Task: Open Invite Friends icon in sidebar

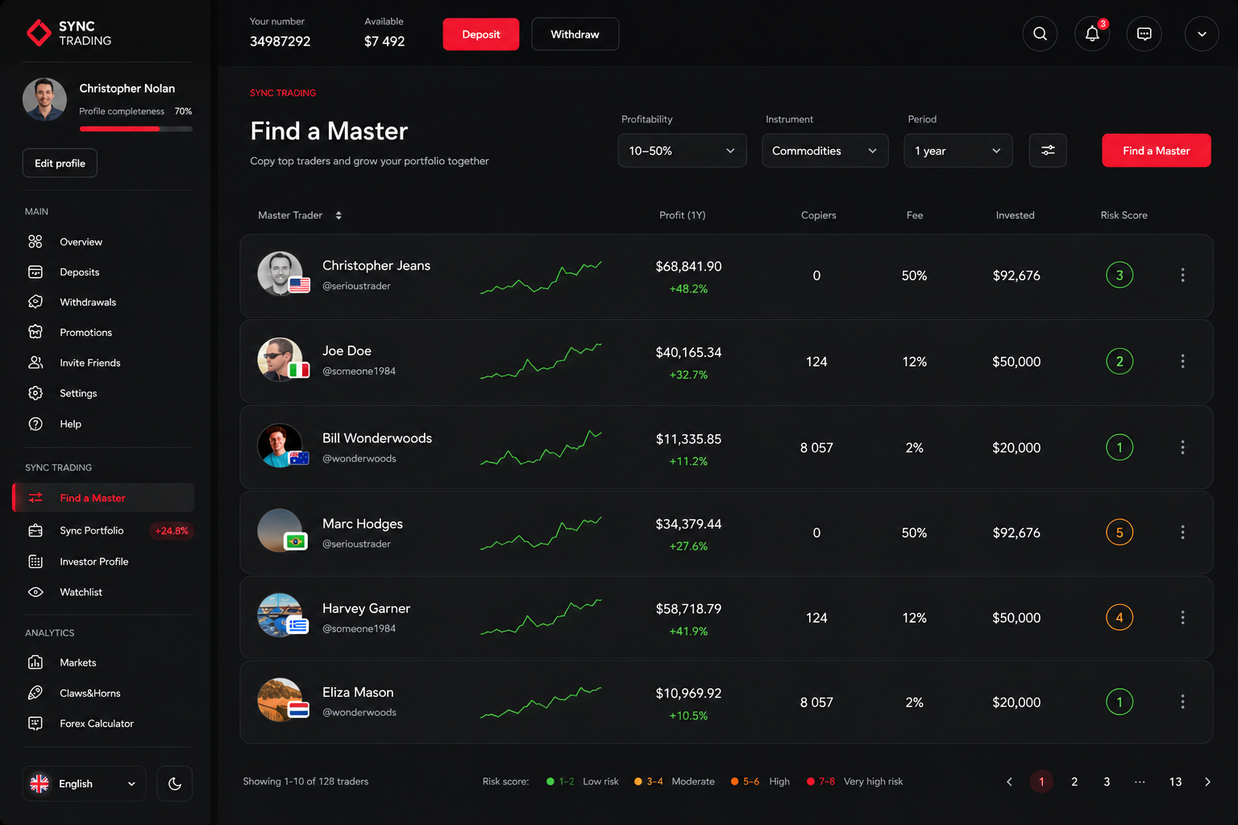Action: pos(35,363)
